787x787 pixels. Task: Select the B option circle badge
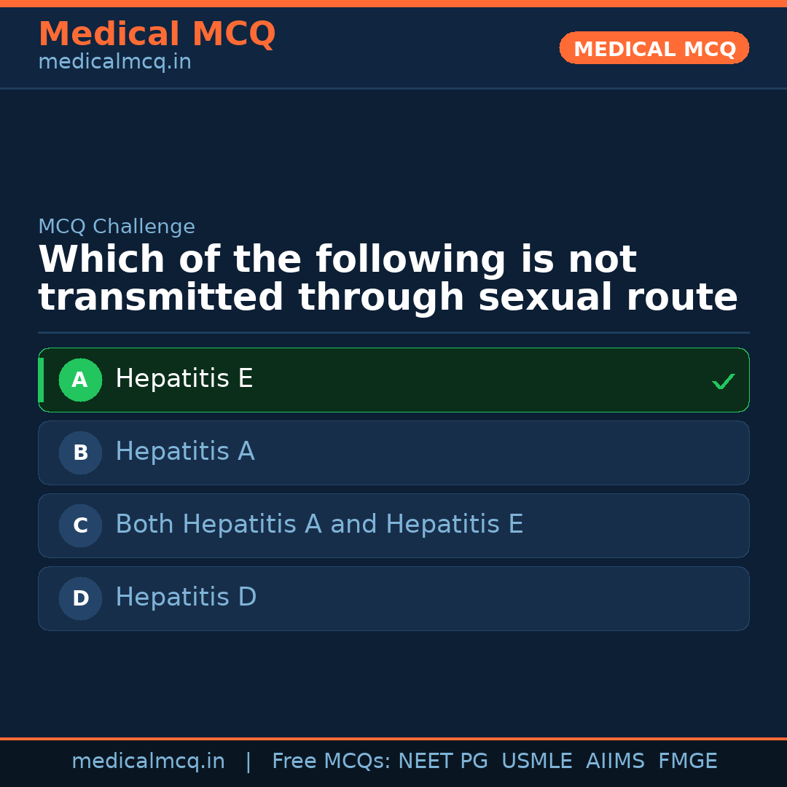click(80, 453)
